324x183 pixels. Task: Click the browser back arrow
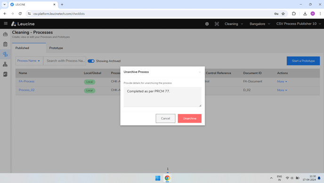click(x=5, y=14)
